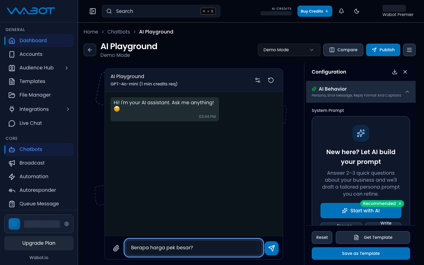
Task: Click the Broadcast megaphone icon
Action: tap(12, 163)
